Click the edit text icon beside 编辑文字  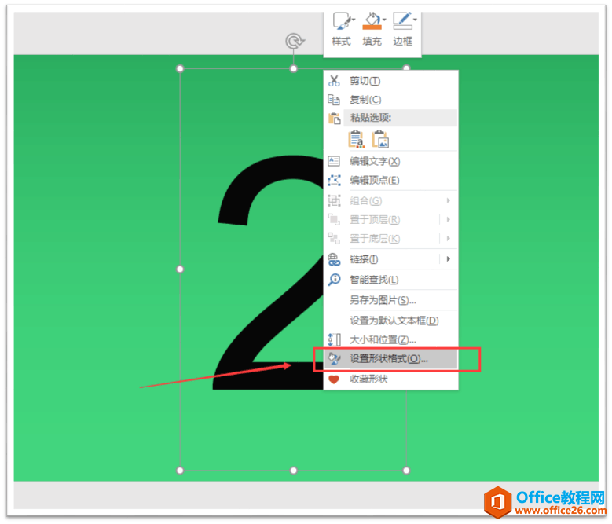point(334,161)
